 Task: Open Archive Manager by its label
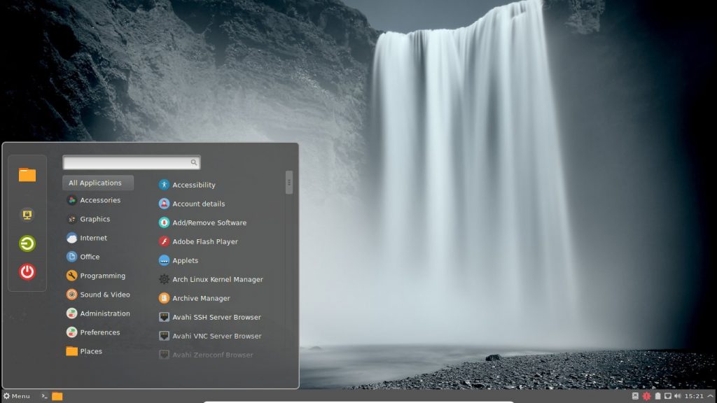click(201, 298)
